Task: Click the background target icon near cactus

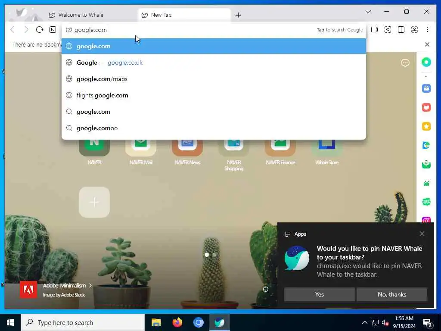Action: (x=265, y=289)
